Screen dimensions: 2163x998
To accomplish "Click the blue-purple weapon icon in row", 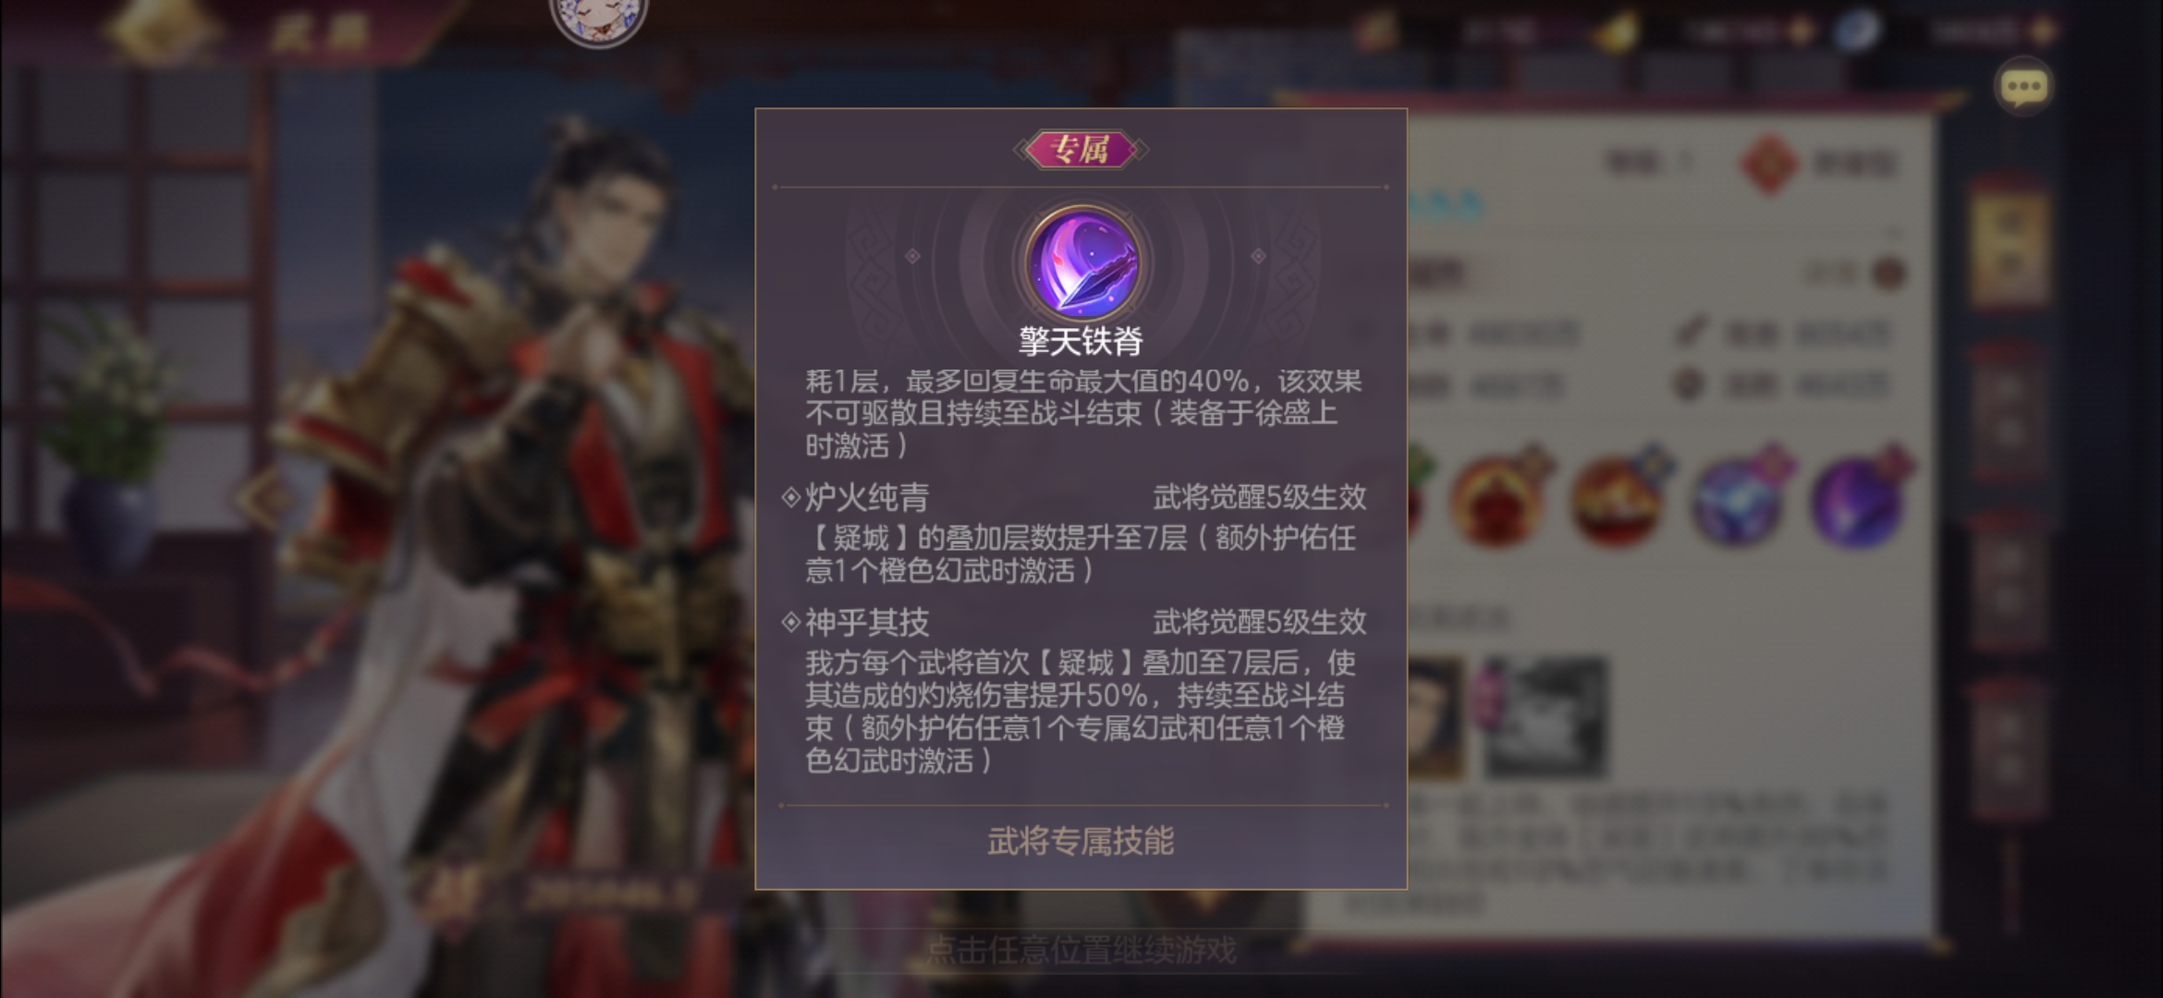I will 1740,499.
